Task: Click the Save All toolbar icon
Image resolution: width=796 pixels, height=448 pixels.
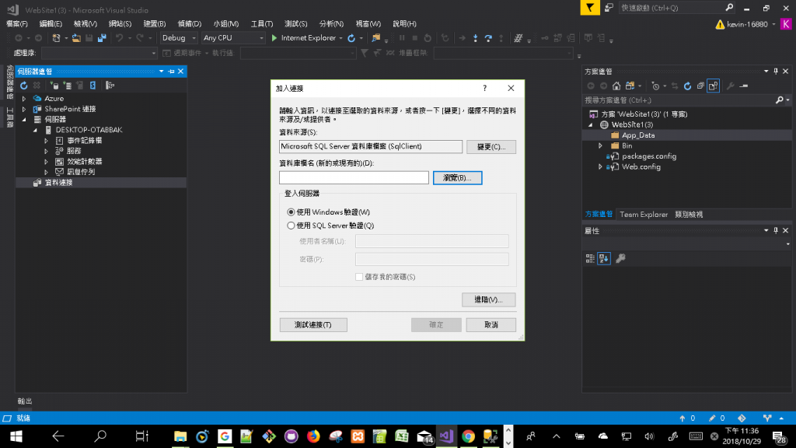Action: pyautogui.click(x=102, y=38)
